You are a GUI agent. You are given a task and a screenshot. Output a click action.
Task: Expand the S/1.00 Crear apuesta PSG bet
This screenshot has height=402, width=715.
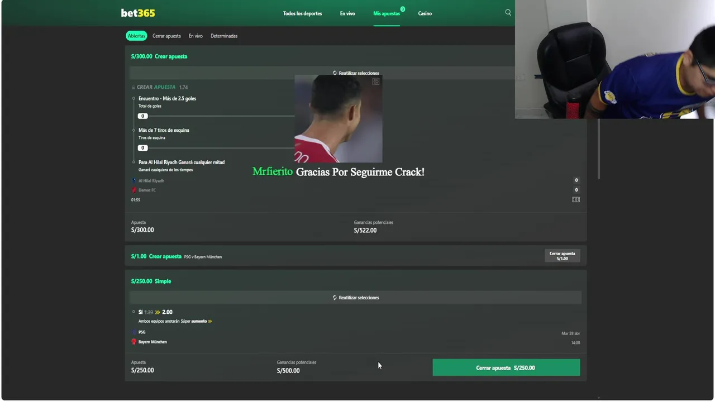355,256
